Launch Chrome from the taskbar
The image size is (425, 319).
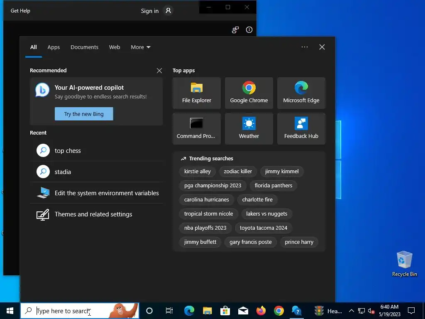click(279, 311)
